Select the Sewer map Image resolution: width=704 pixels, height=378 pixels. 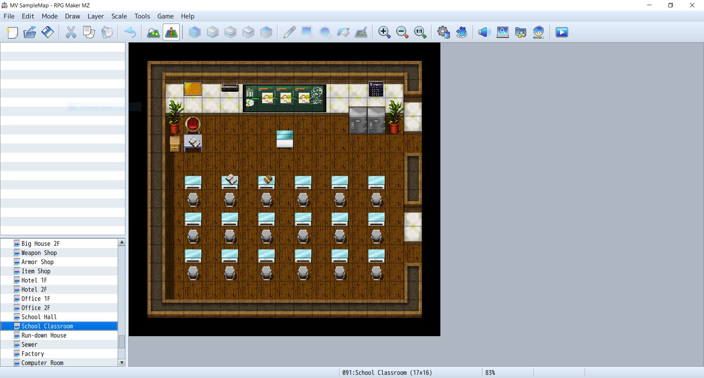pos(59,345)
